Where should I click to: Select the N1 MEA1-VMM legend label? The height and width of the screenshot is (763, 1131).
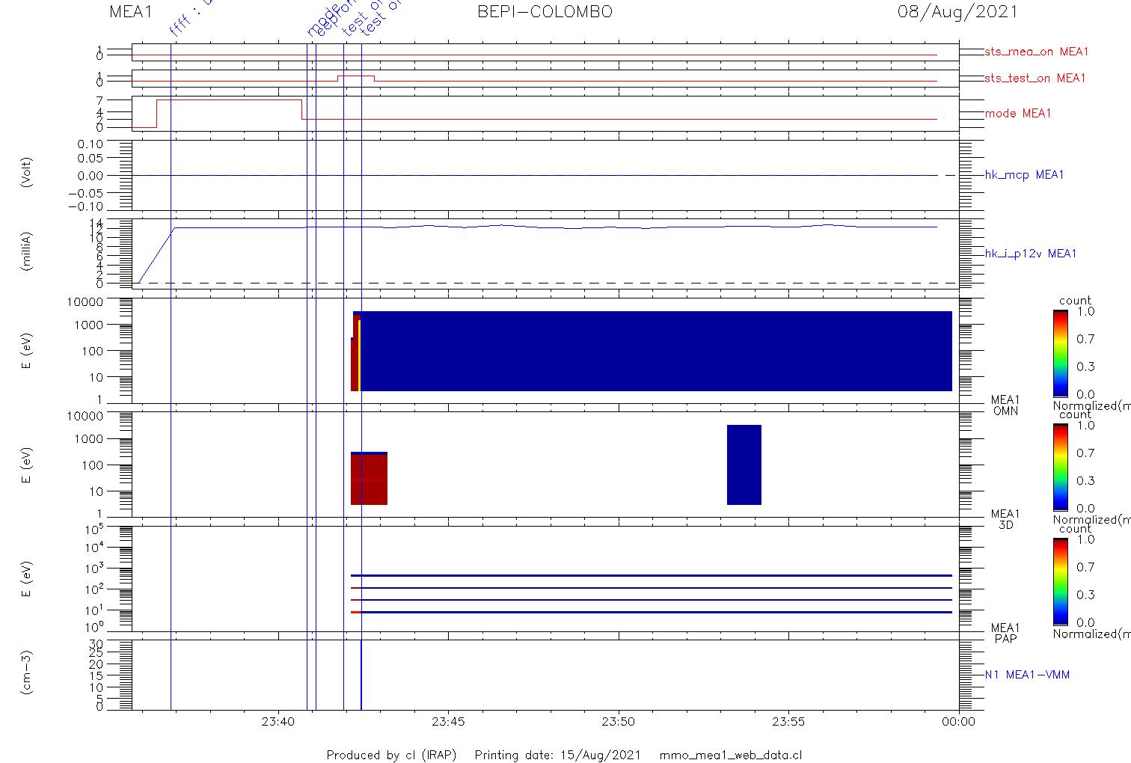point(1027,675)
